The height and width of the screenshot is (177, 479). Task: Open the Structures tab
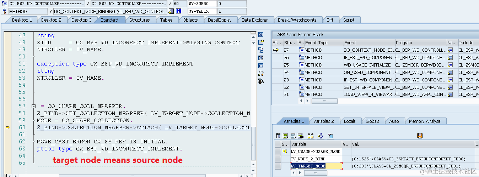click(139, 20)
